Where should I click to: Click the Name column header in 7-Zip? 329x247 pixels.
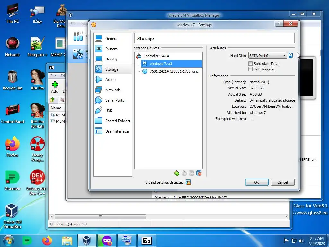56,108
